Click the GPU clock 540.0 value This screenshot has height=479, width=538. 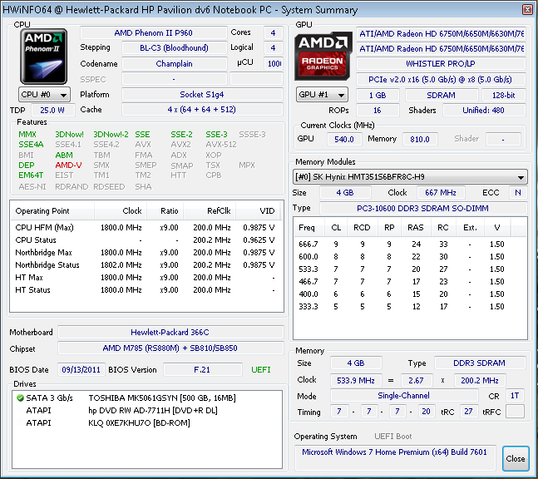tap(343, 139)
